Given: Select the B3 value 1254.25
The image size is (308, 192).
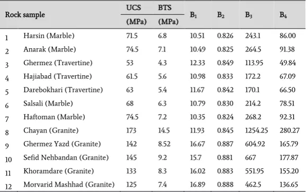Looking at the screenshot, I should click(x=257, y=130).
